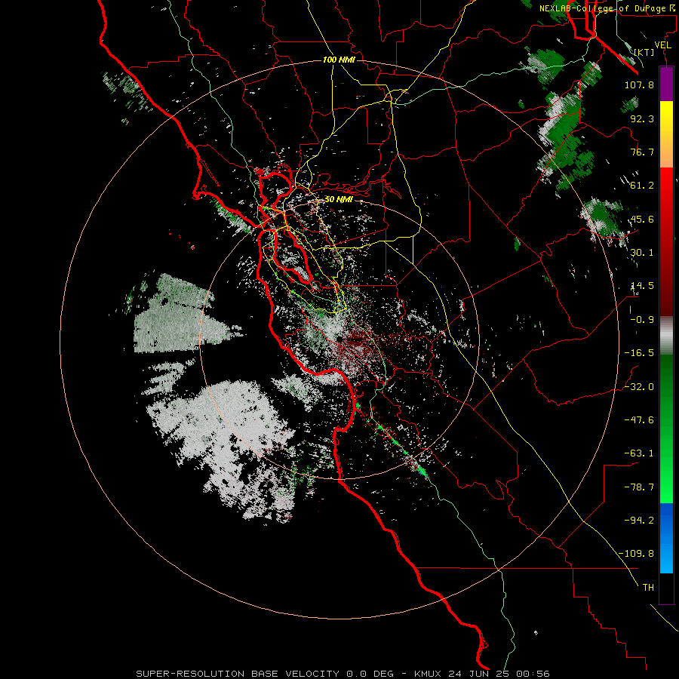Image resolution: width=679 pixels, height=679 pixels.
Task: Click the 92.3 scale value
Action: [x=642, y=118]
